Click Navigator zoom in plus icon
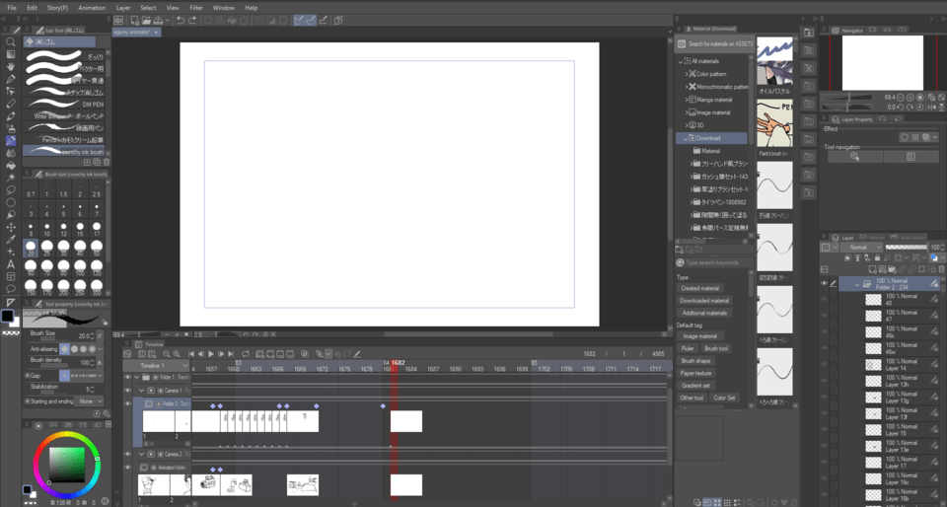The image size is (947, 507). [911, 98]
